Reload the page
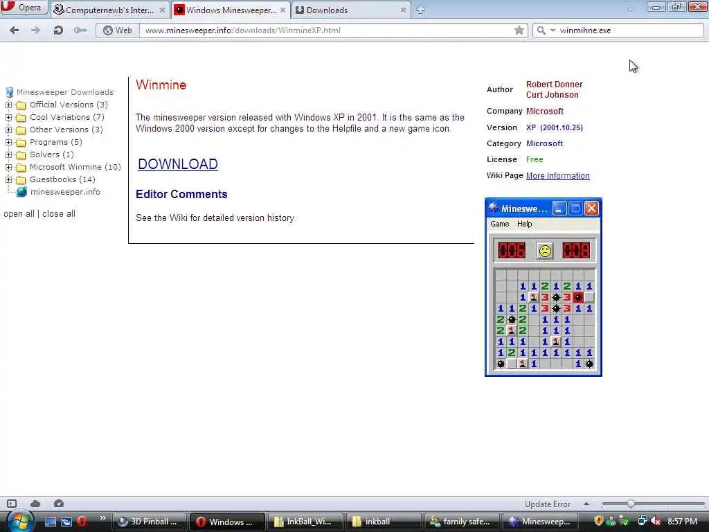The height and width of the screenshot is (532, 709). coord(58,30)
